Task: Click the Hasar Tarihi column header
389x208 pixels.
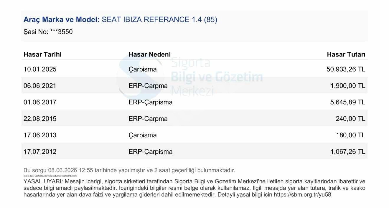Action: (x=42, y=55)
